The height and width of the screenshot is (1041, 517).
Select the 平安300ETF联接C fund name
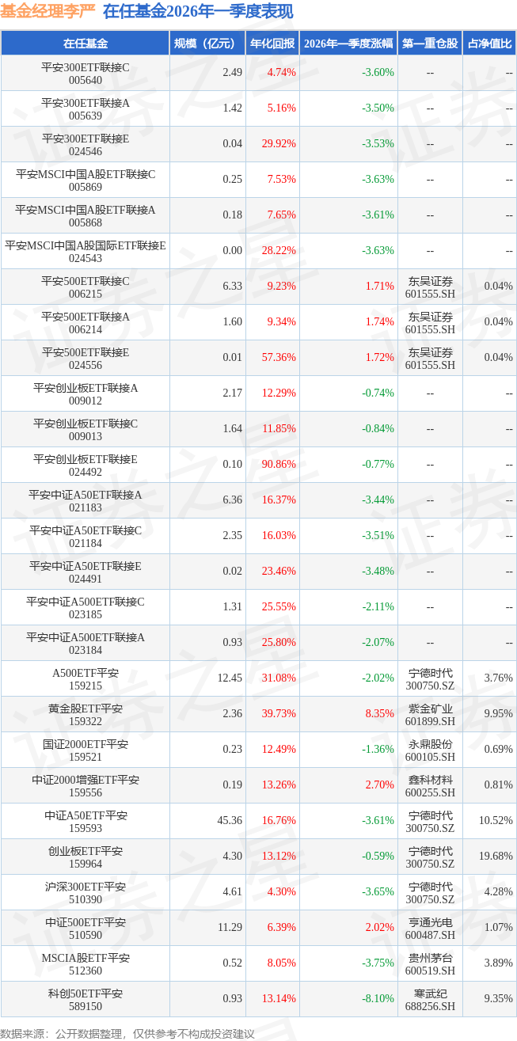click(86, 66)
